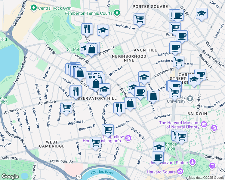Open the school marker beside Linnaean St
225x180 pixels.
pos(144,78)
